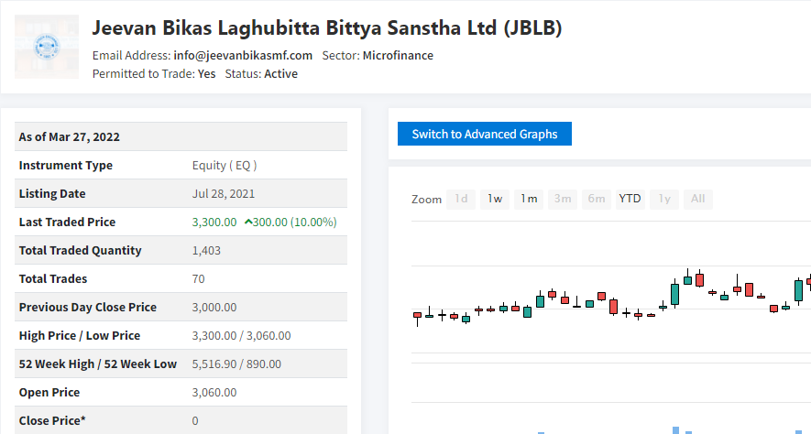This screenshot has width=811, height=434.
Task: Click the 52 Week High / Low row
Action: [x=181, y=363]
